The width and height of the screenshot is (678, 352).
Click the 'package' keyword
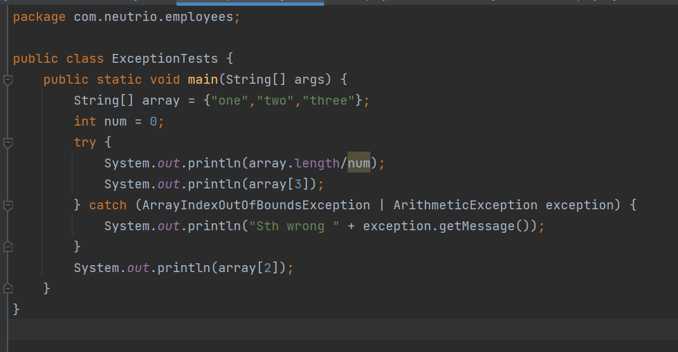point(39,17)
